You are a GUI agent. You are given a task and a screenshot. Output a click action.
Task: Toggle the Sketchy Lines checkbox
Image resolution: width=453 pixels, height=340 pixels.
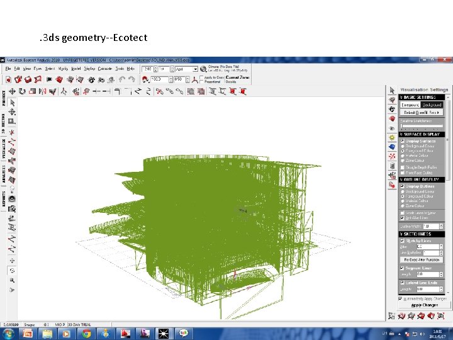[402, 241]
